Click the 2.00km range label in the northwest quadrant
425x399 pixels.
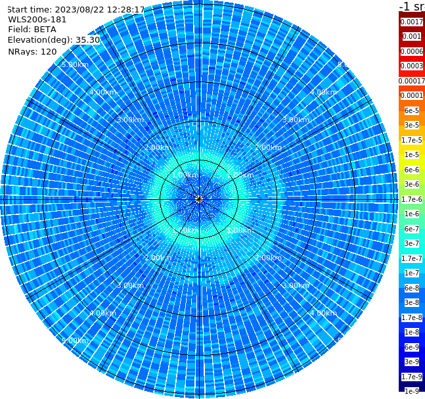click(158, 147)
